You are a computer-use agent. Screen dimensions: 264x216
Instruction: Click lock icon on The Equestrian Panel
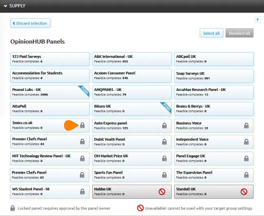click(x=247, y=175)
